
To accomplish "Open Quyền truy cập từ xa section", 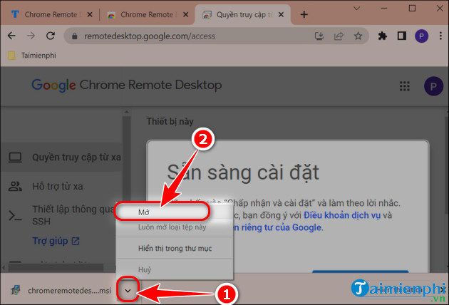I will point(61,157).
